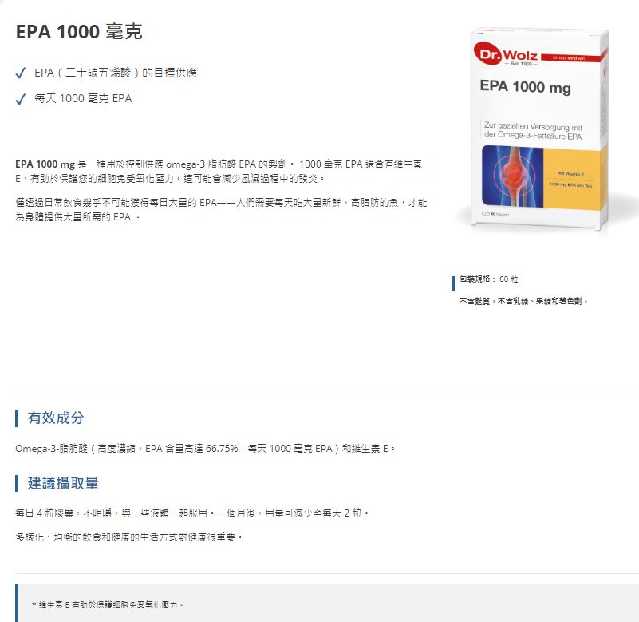Click the knee joint illustration on box

tap(513, 176)
